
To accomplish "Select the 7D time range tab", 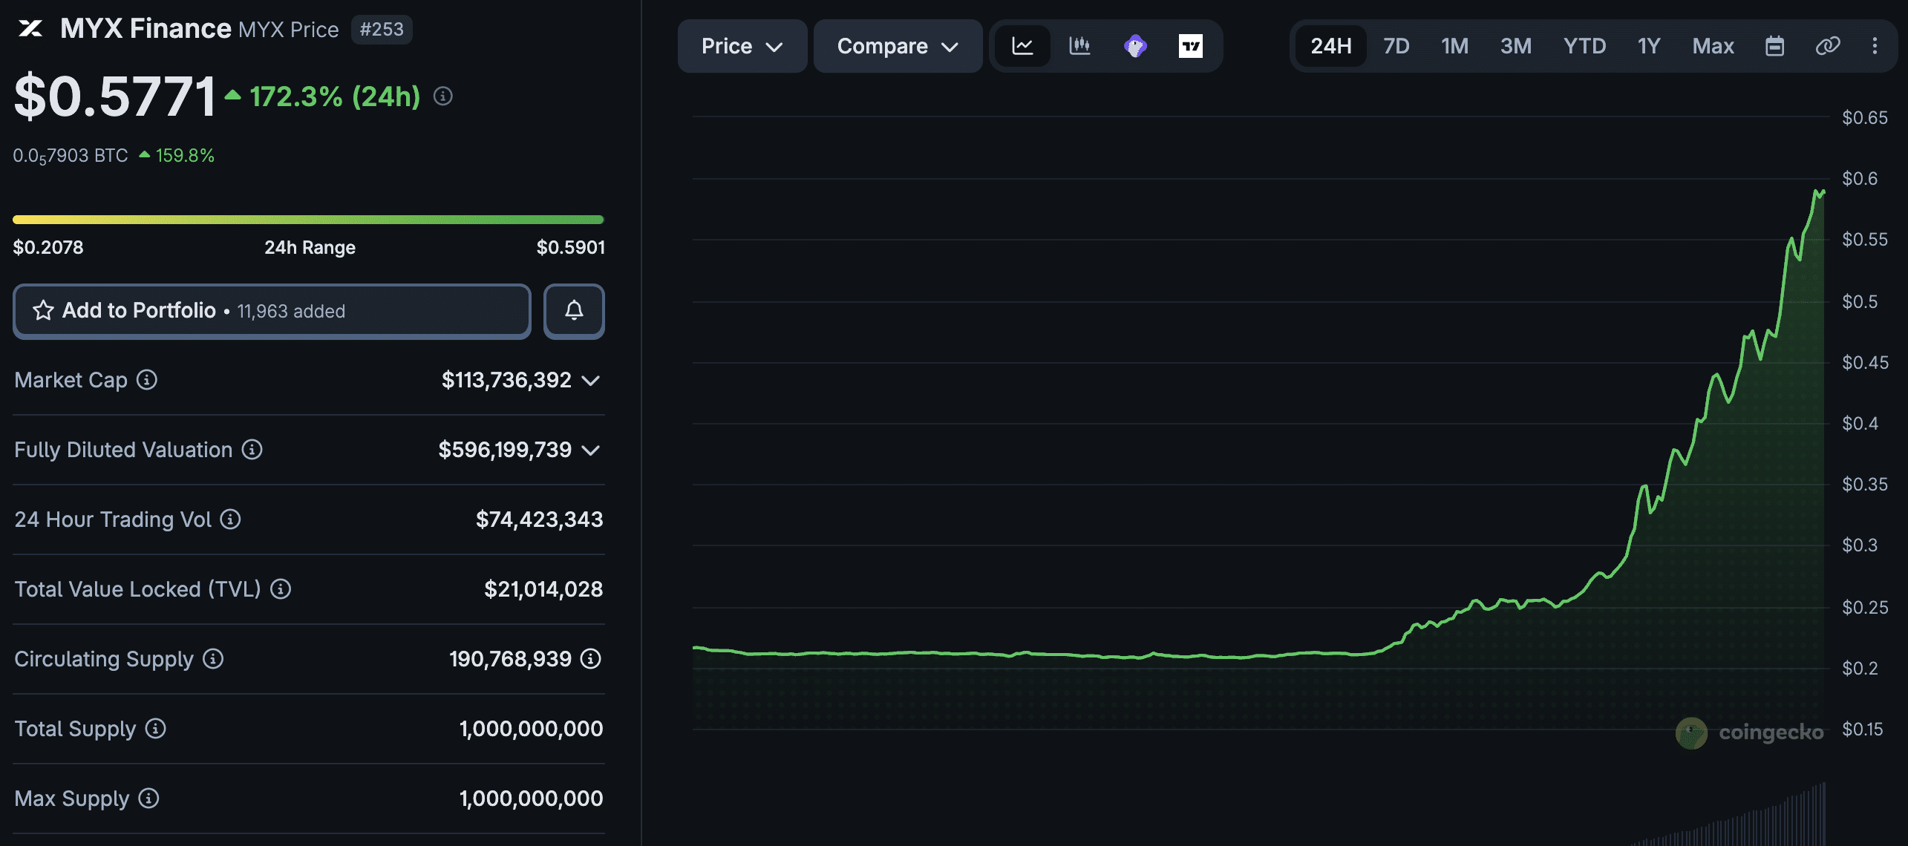I will coord(1396,46).
